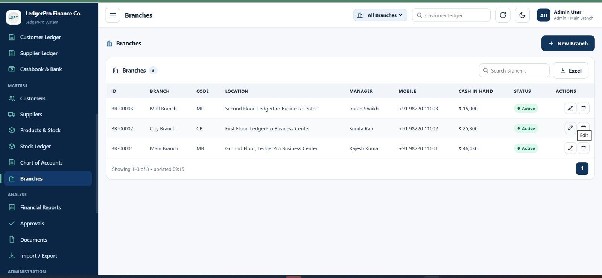Delete the City Branch row
602x278 pixels.
(584, 127)
